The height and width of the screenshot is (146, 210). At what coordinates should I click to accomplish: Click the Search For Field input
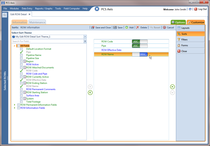click(x=47, y=41)
